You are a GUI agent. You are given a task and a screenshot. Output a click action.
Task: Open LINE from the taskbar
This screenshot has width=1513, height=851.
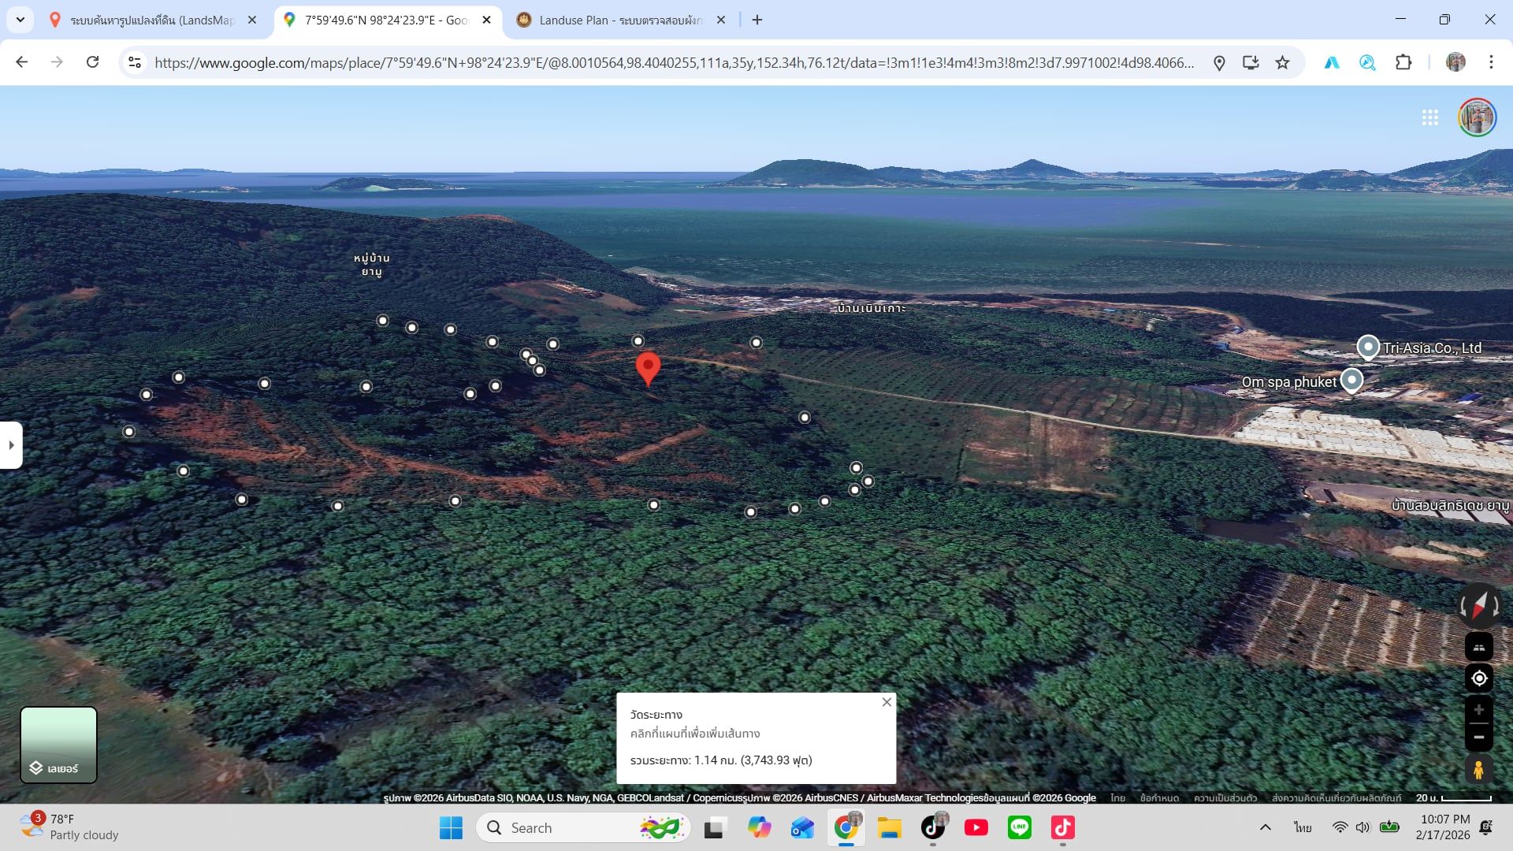pos(1019,827)
